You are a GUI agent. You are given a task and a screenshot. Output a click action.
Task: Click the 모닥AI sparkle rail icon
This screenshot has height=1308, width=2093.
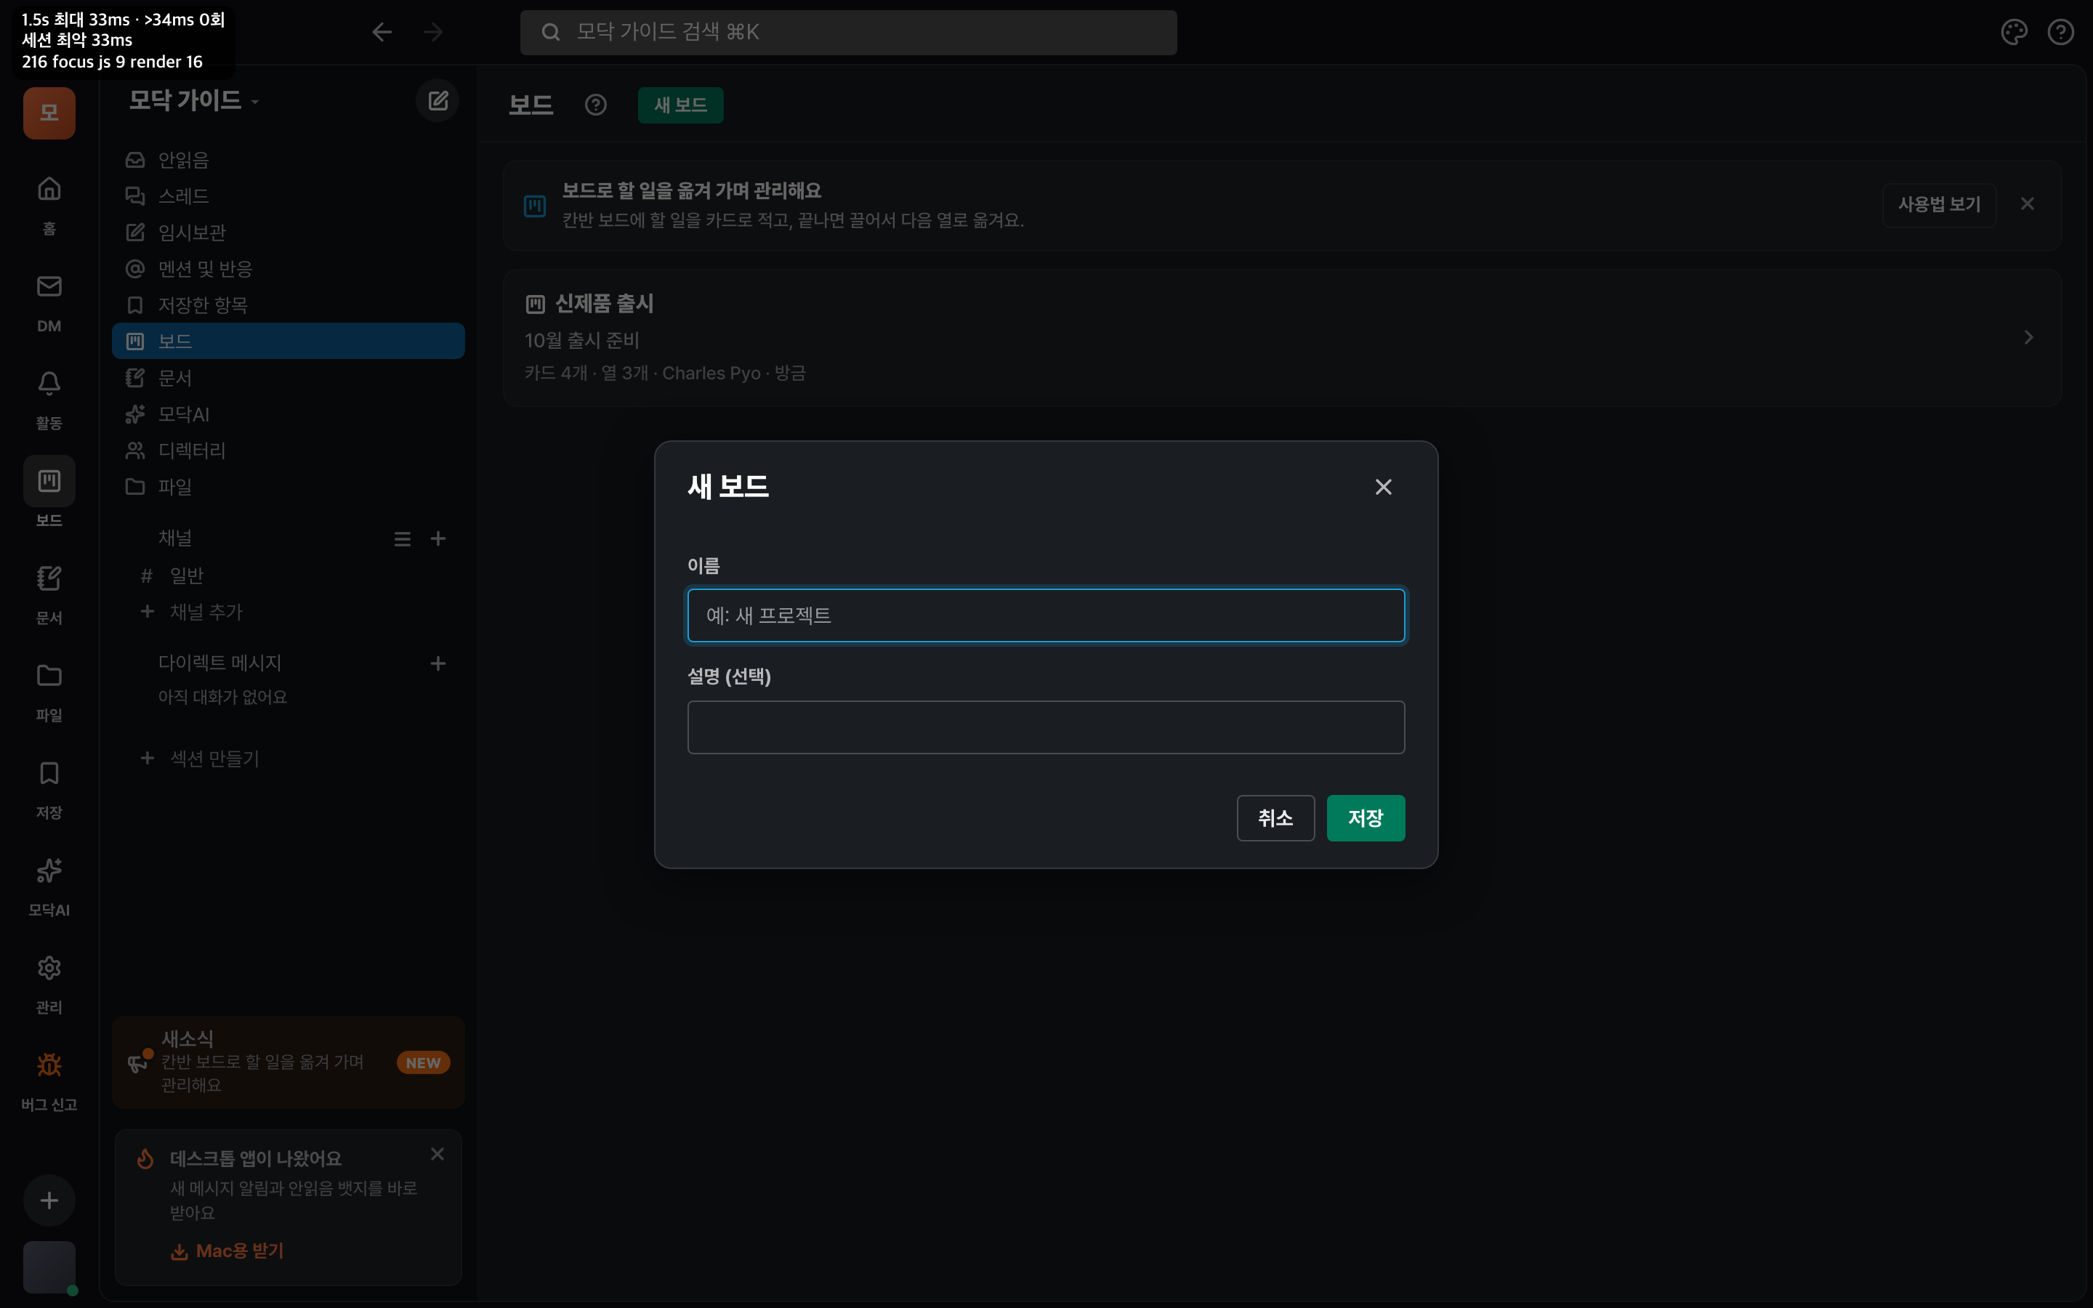point(49,871)
